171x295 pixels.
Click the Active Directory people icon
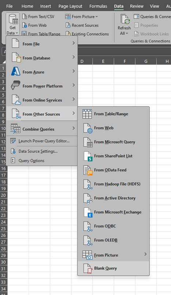coord(88,198)
